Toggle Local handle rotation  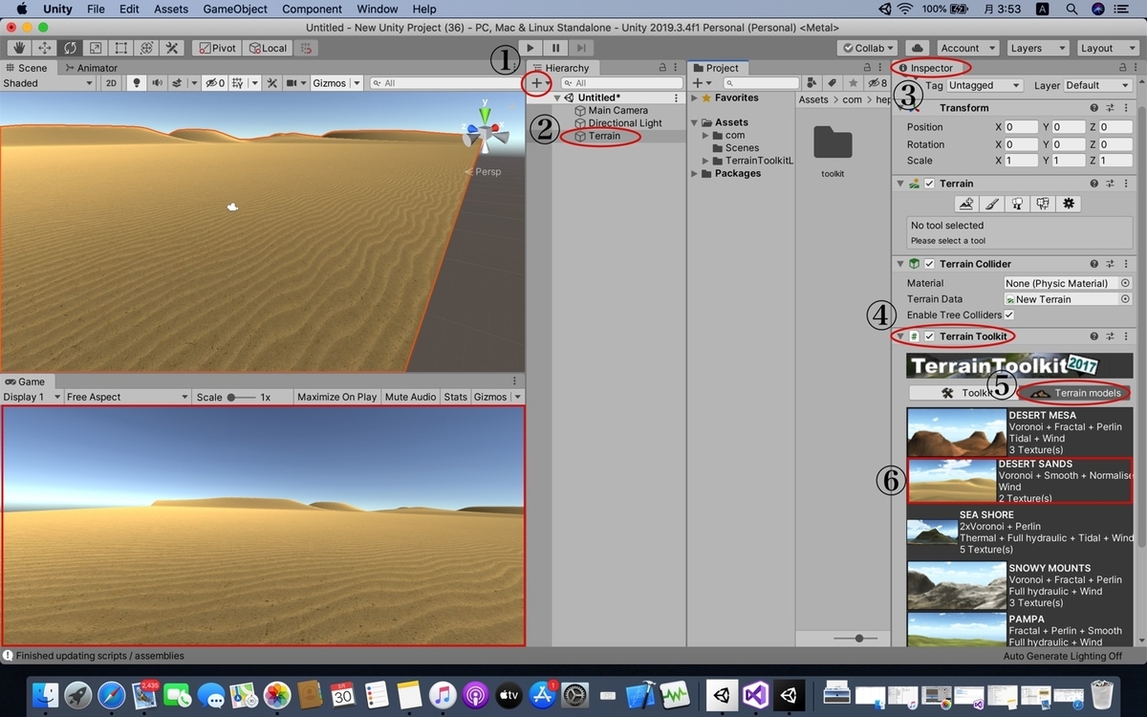(267, 48)
